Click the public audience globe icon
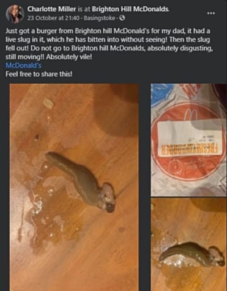 [x=123, y=18]
